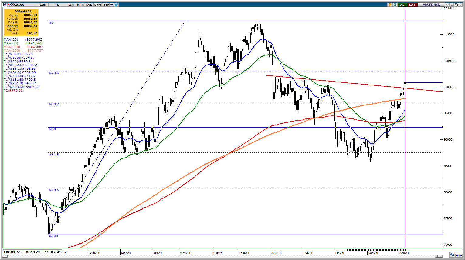Open the SYM symbol menu

97,5
